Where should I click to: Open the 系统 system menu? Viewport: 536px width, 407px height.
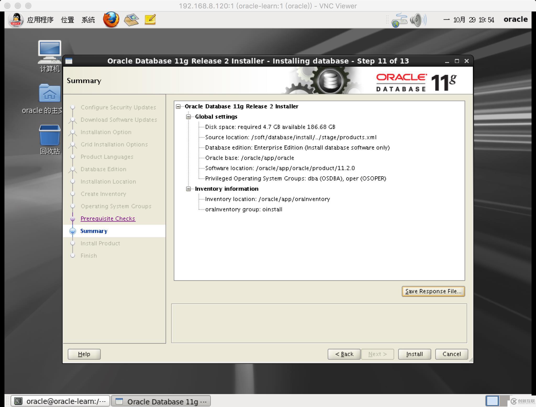click(88, 19)
